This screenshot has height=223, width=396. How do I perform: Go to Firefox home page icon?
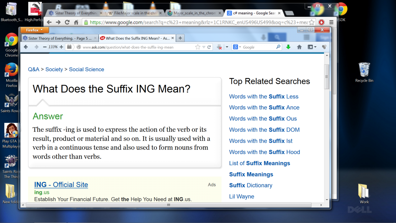point(299,47)
